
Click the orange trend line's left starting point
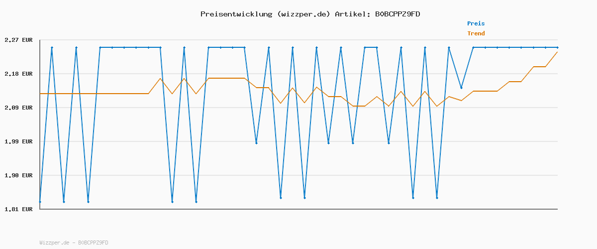[x=40, y=94]
